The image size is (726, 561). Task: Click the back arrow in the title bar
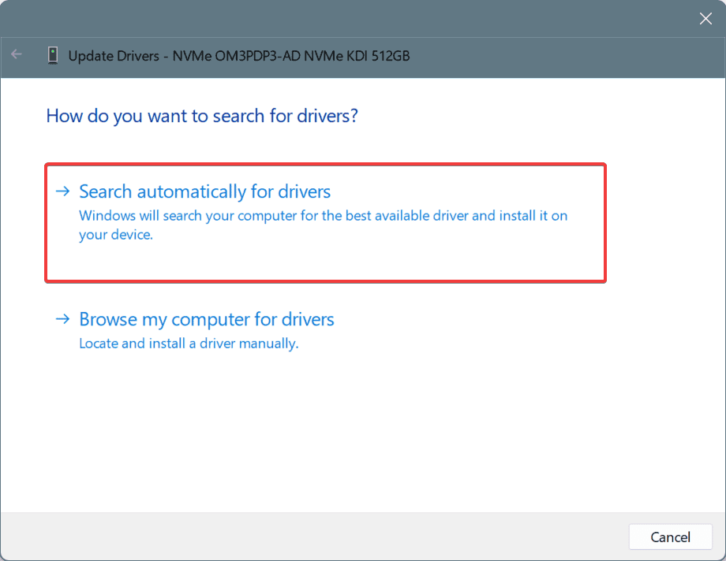tap(17, 54)
